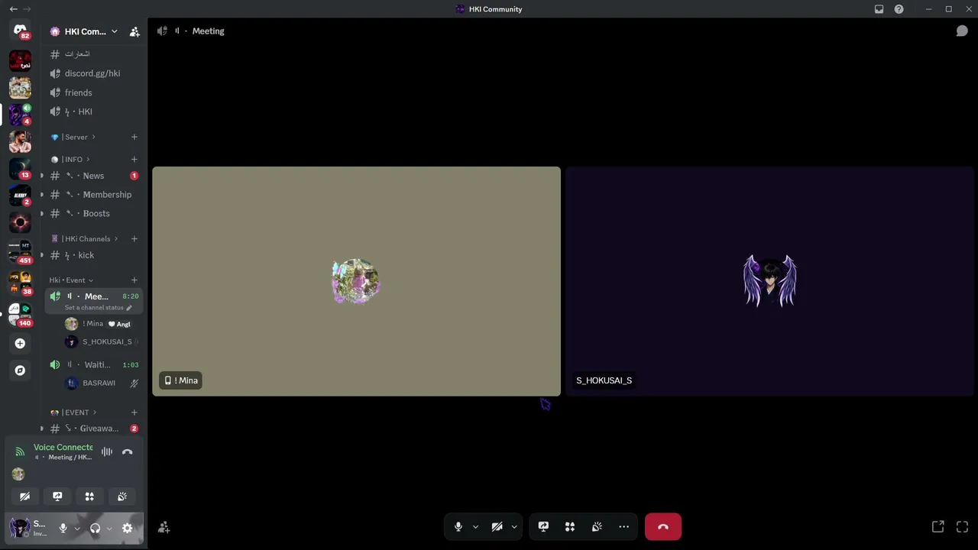Pop out the call window

point(938,526)
